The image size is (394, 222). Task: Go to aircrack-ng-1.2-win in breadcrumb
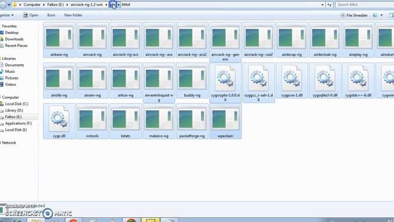click(x=87, y=4)
